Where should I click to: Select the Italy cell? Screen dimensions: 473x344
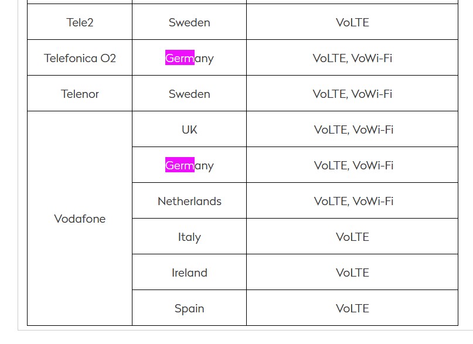coord(189,236)
